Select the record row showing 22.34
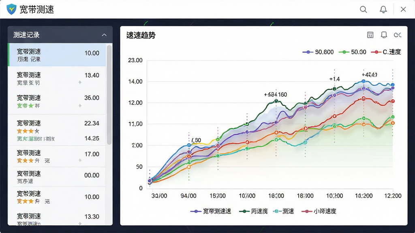This screenshot has height=233, width=415. click(x=57, y=130)
